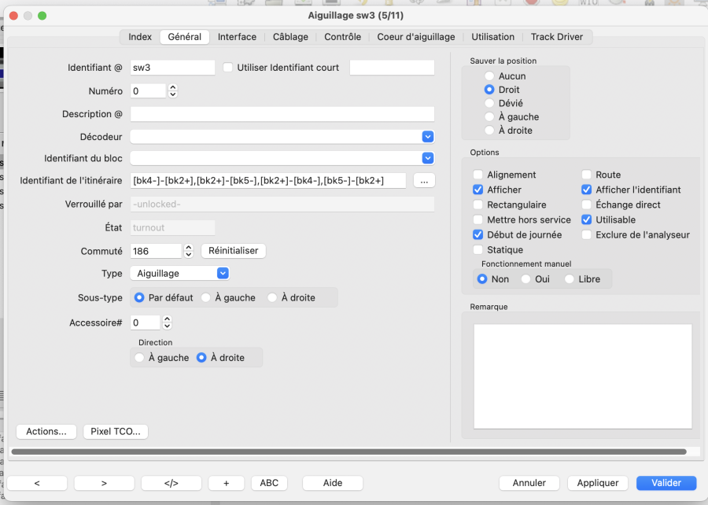Click the Numéro stepper arrows
The width and height of the screenshot is (708, 505).
click(x=173, y=91)
